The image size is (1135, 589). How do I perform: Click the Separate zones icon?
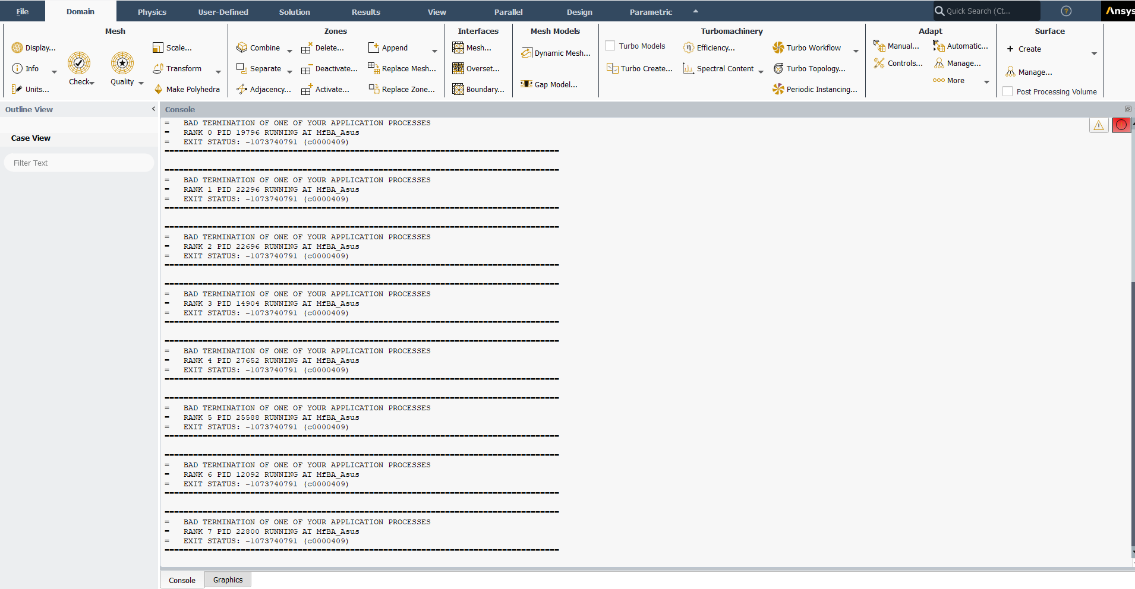(242, 68)
